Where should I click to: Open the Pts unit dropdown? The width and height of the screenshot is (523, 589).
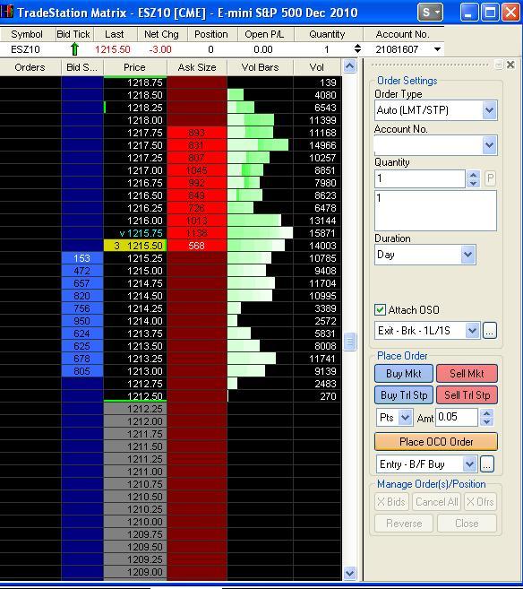pos(395,418)
